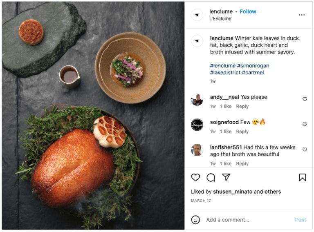Like andy__neal's comment

(x=305, y=99)
